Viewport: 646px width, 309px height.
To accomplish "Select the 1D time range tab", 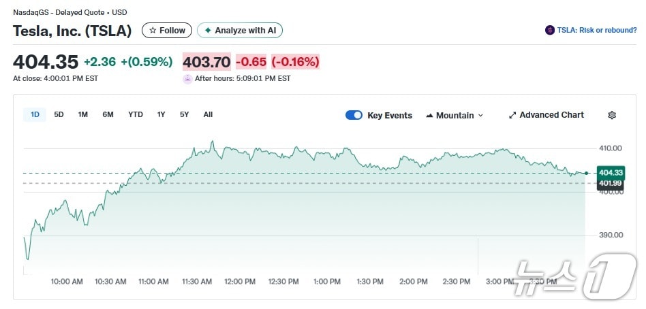I will click(35, 114).
